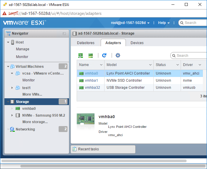Click the Recent tasks clipboard icon
Screen dimensions: 207x169
pyautogui.click(x=74, y=149)
